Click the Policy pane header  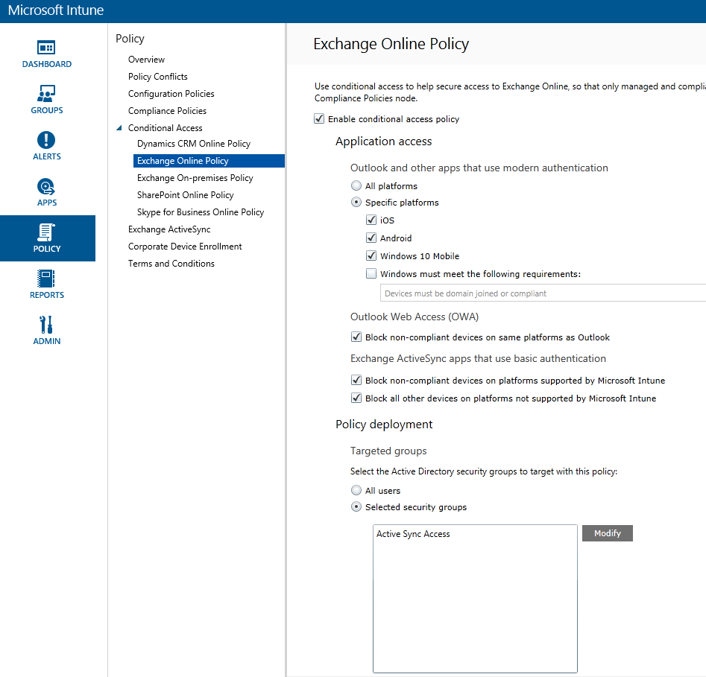coord(130,38)
